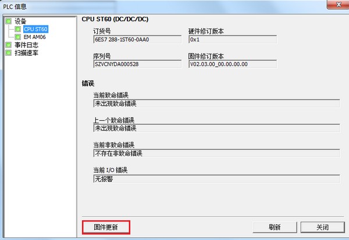Click the 序列号 label
The height and width of the screenshot is (240, 349).
point(102,56)
